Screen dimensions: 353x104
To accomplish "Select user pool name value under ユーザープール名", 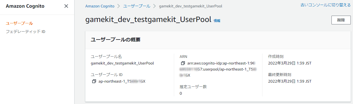I will click(x=122, y=63).
